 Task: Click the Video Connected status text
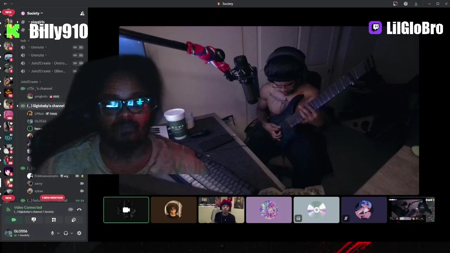tap(28, 207)
